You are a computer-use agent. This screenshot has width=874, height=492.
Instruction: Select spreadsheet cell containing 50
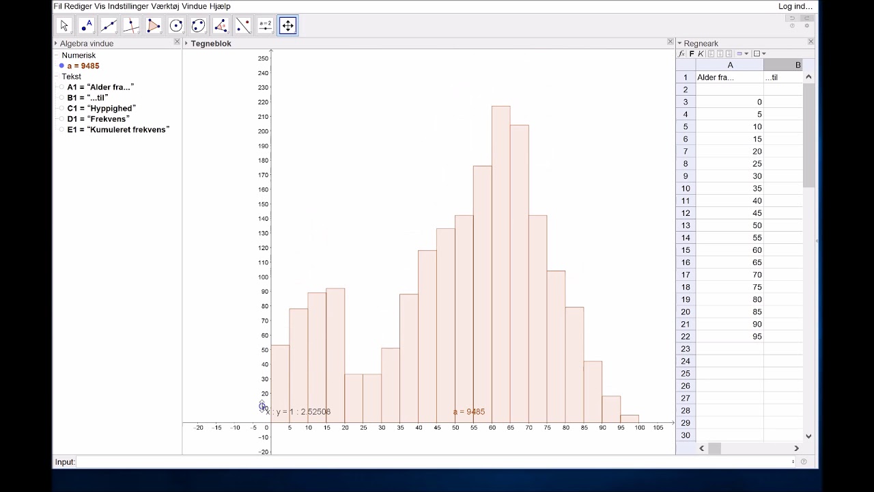(729, 225)
